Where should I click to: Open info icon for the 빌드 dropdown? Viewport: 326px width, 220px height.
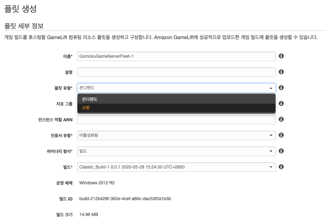coord(281,167)
